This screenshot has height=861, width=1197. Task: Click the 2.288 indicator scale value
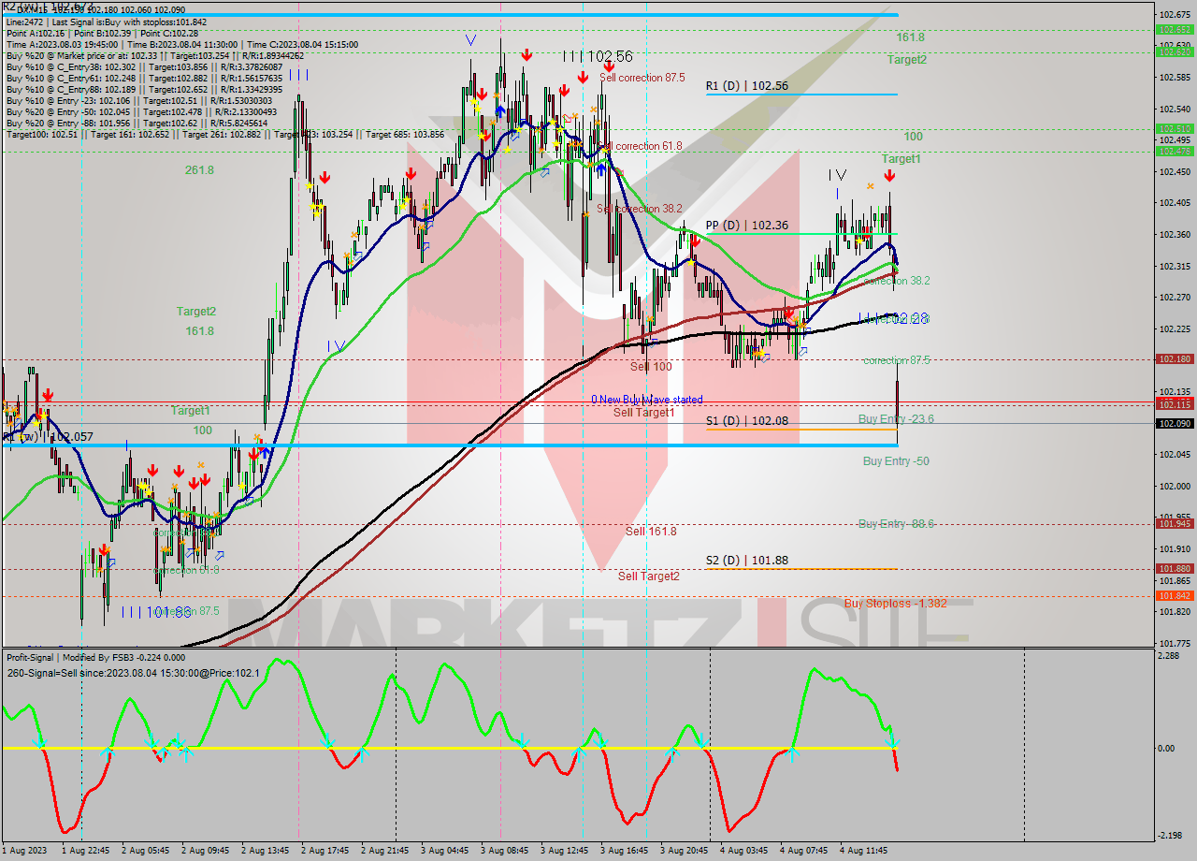(x=1169, y=656)
